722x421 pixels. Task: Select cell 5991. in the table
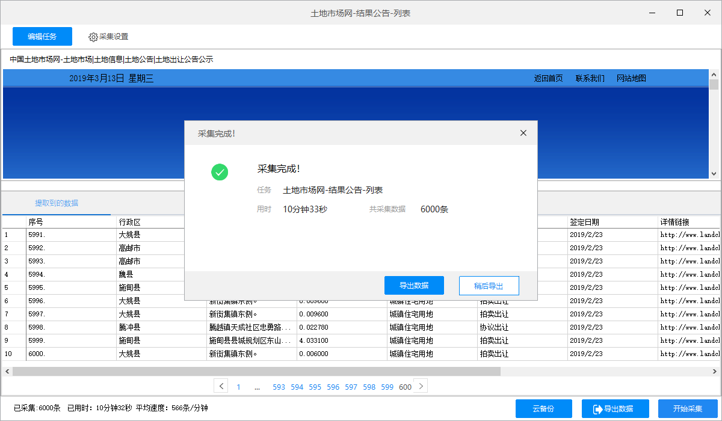(x=72, y=235)
